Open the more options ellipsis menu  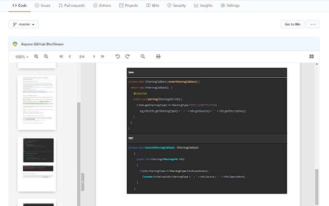pyautogui.click(x=313, y=24)
